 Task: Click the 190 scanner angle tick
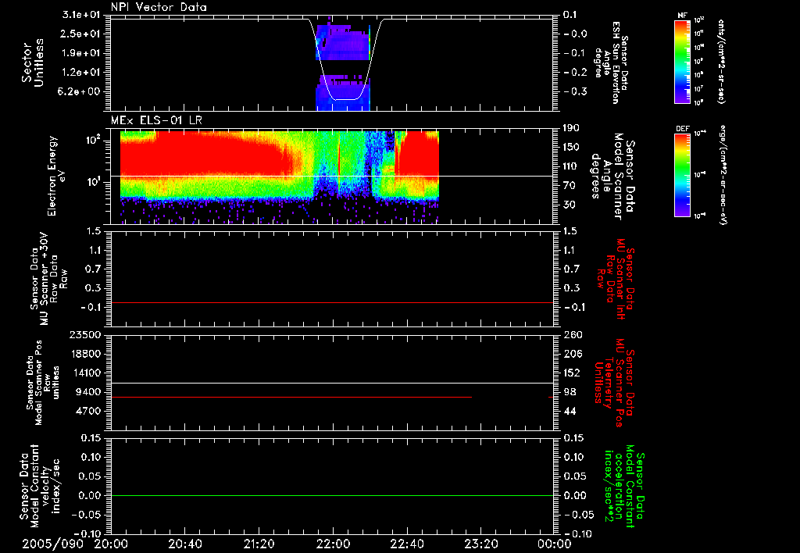573,128
